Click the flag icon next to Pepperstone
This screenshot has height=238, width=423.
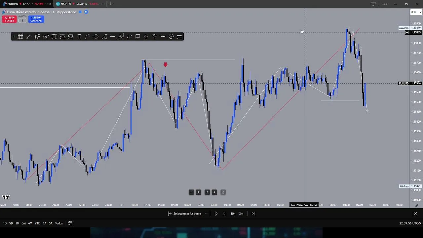[80, 12]
